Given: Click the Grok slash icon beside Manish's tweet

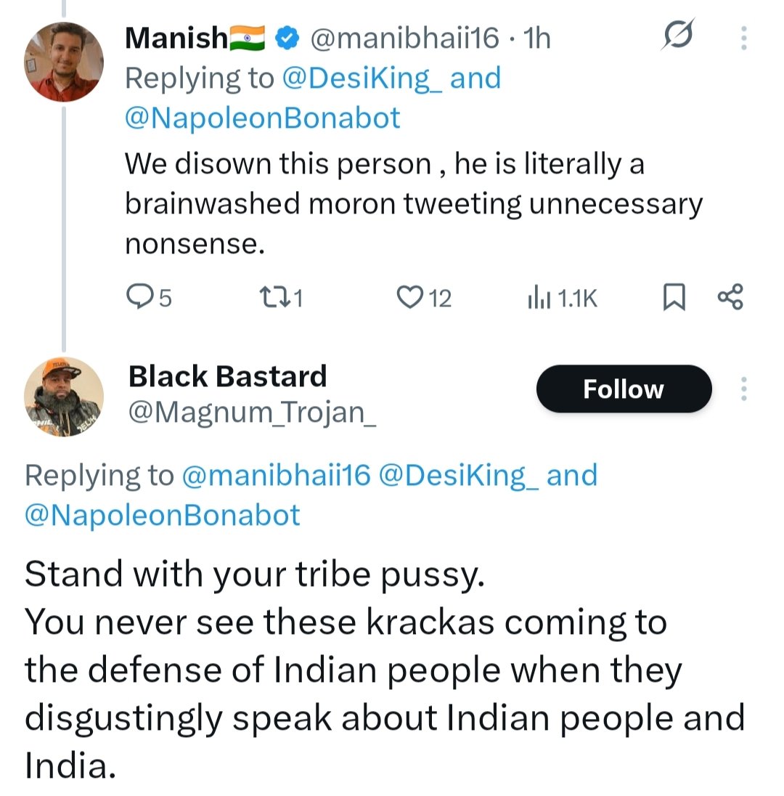Looking at the screenshot, I should (677, 36).
